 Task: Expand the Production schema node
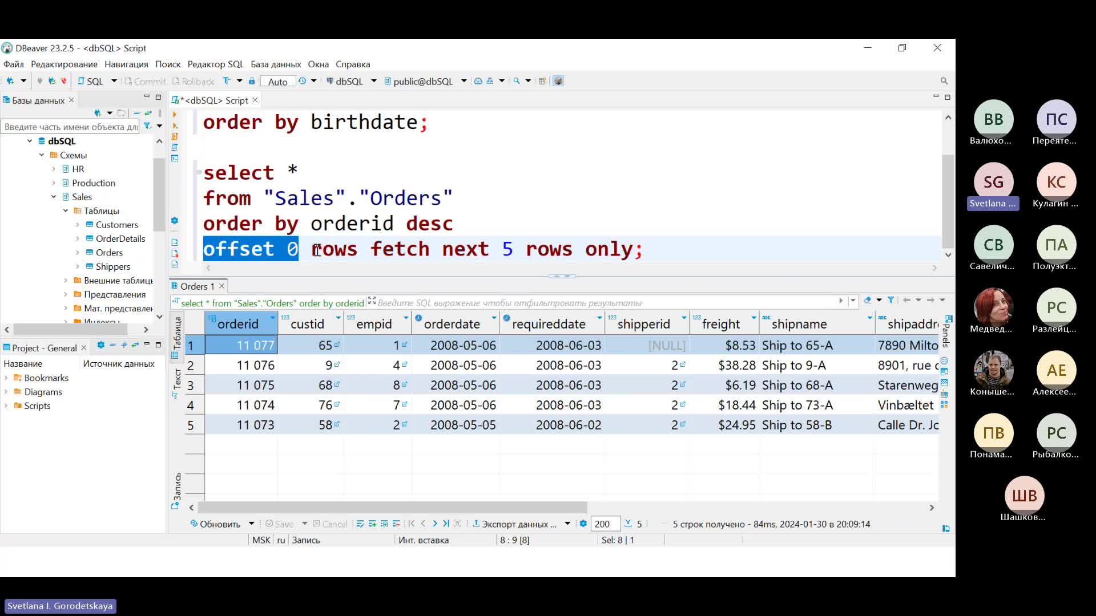pyautogui.click(x=54, y=183)
